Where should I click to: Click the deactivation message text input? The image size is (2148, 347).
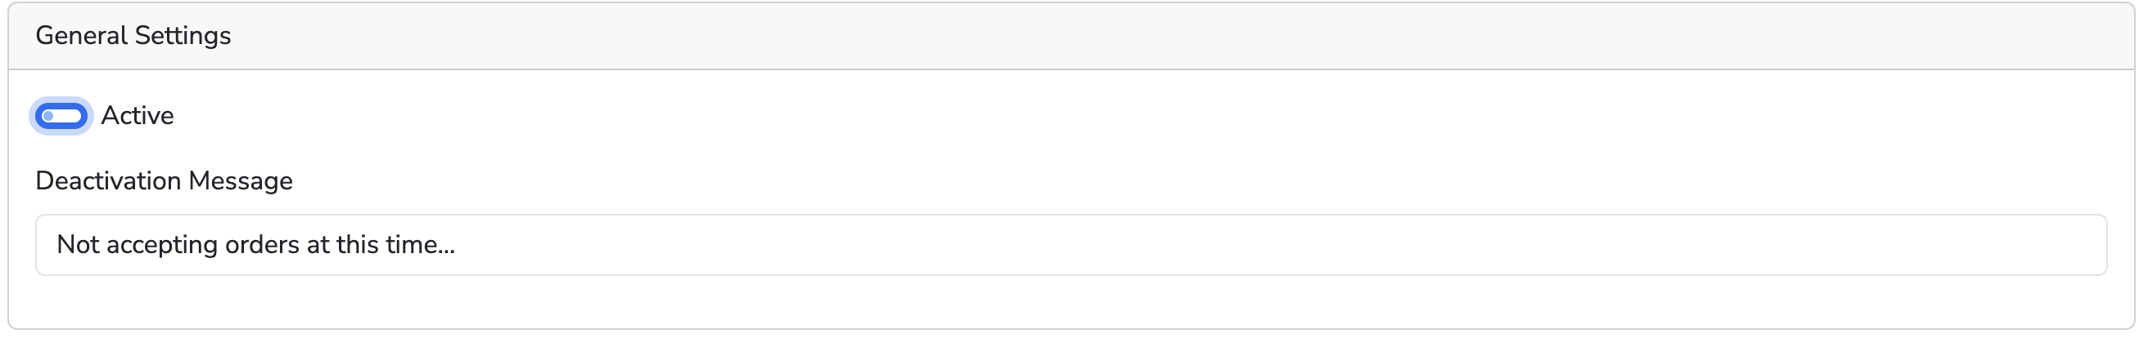click(x=1071, y=245)
